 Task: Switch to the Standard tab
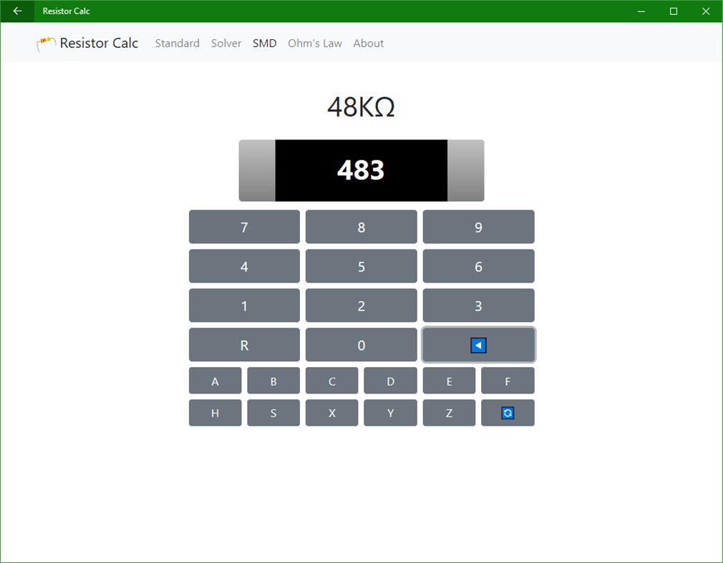pyautogui.click(x=177, y=43)
